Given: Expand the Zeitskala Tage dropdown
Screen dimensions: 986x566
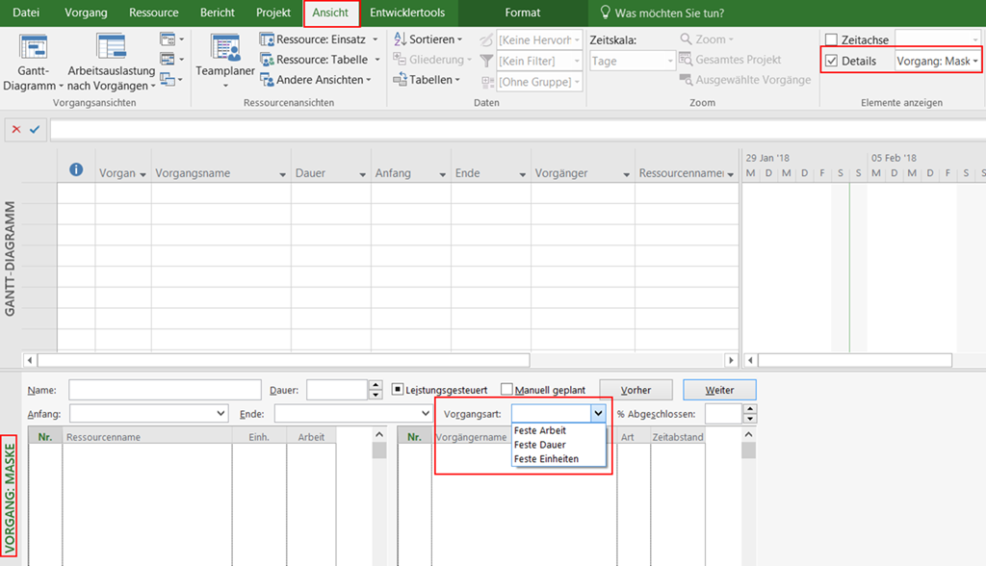Looking at the screenshot, I should 670,62.
